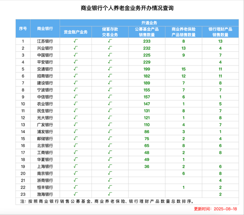The width and height of the screenshot is (244, 215).
Task: Click the 资金账户业务 checkmark for 上海银行
Action: 76,166
